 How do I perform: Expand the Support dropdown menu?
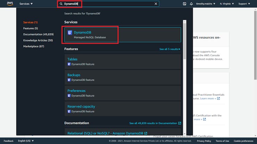244,4
